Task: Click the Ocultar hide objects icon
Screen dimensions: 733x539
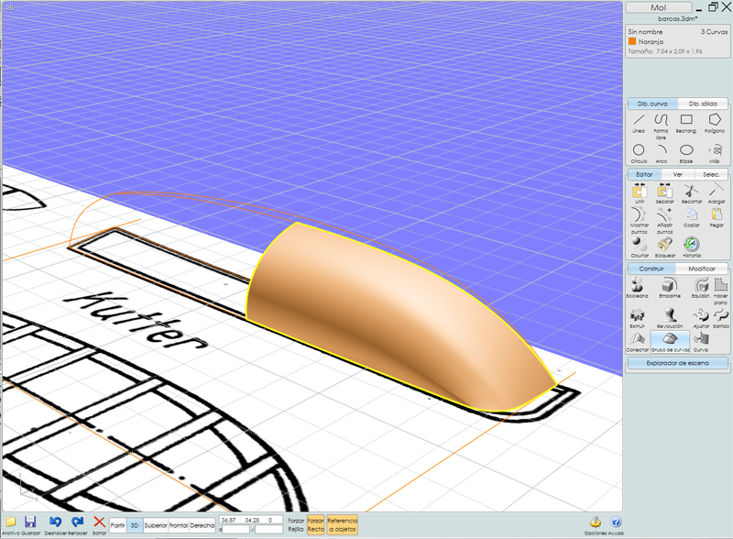Action: click(x=639, y=247)
